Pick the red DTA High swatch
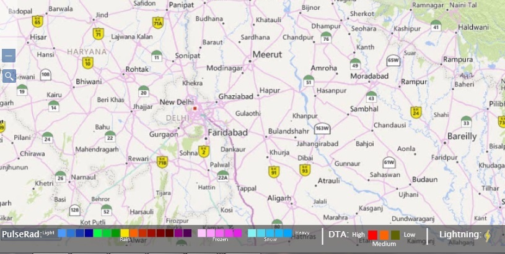Viewport: 505px width, 254px height. pos(372,235)
